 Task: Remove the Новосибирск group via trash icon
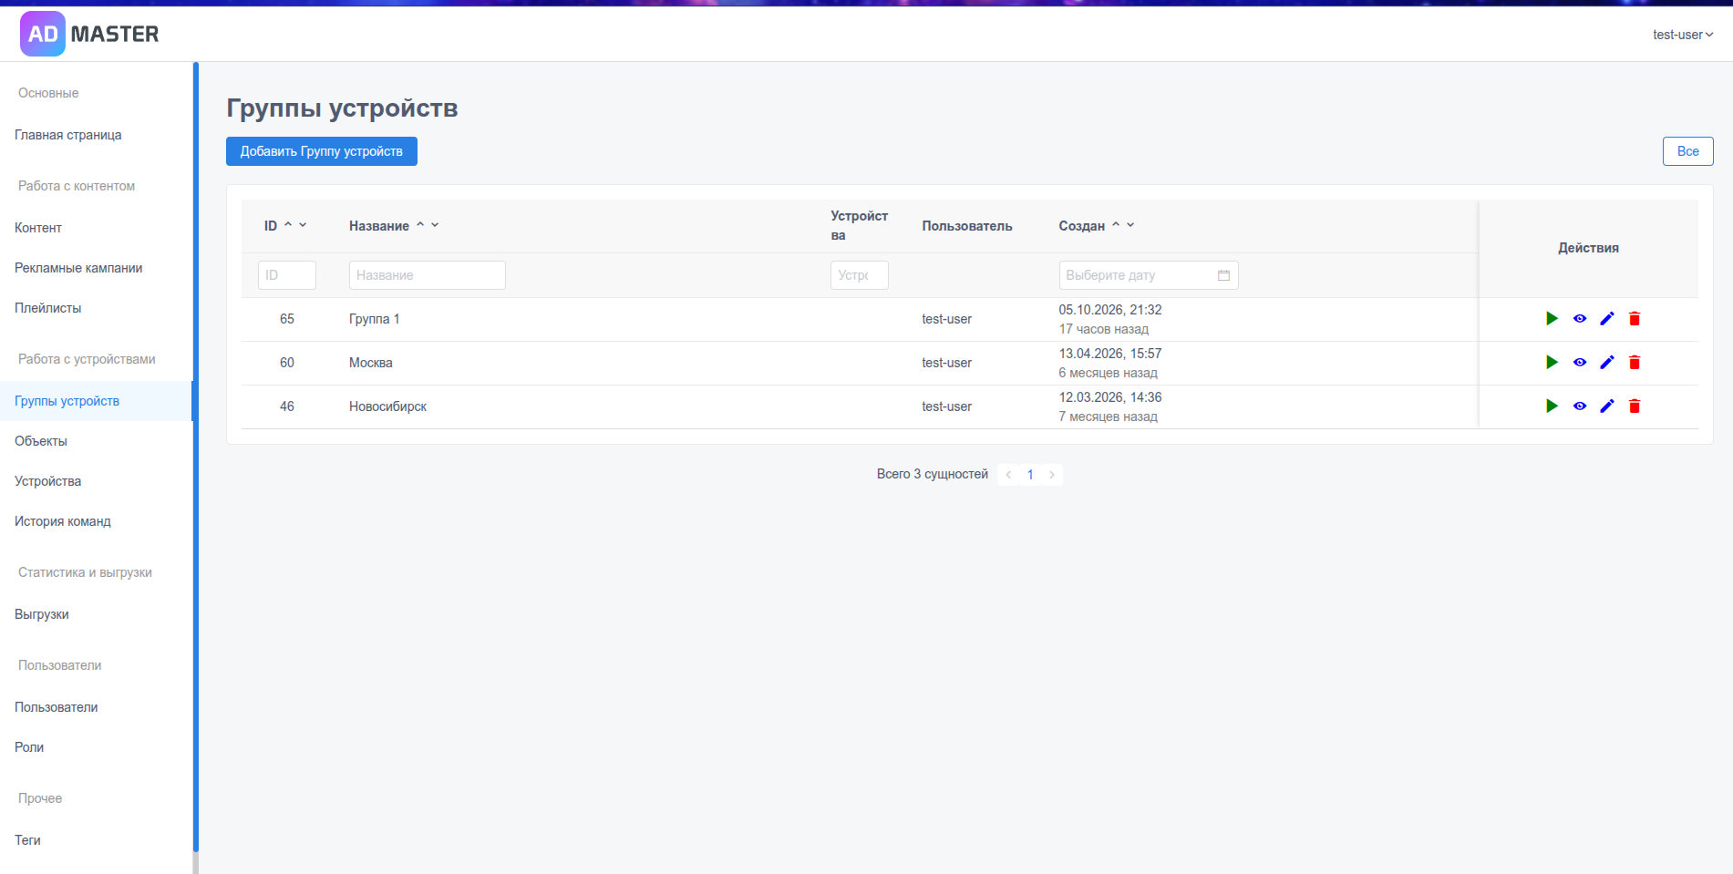(x=1635, y=406)
